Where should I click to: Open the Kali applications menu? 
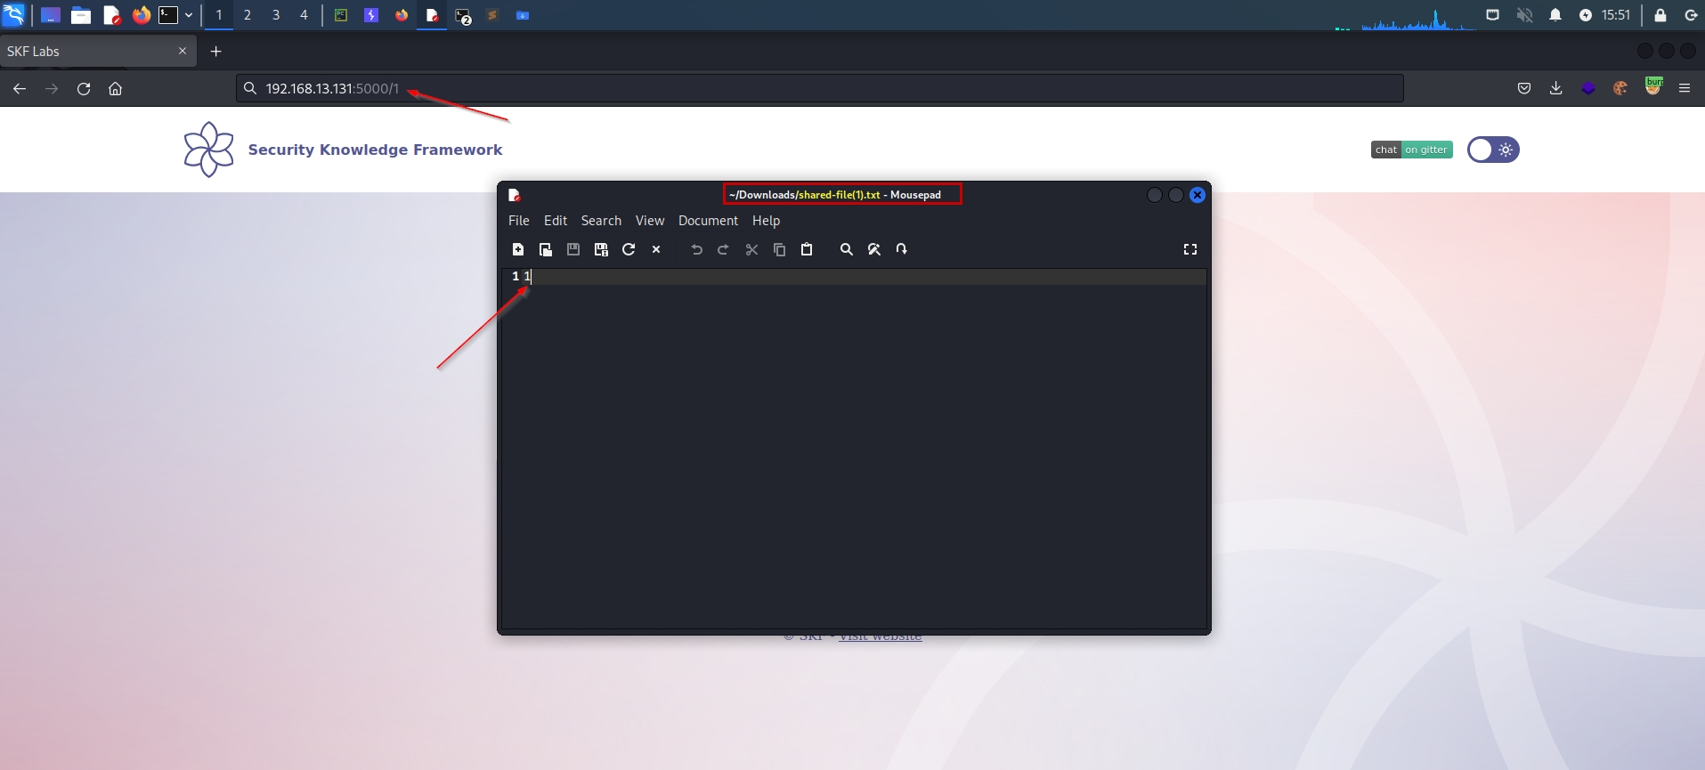pos(13,15)
